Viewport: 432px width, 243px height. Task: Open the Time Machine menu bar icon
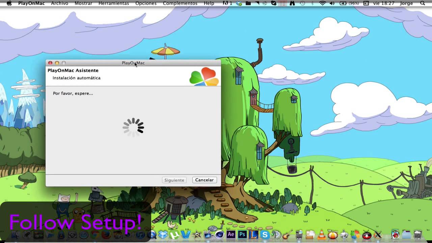[302, 3]
